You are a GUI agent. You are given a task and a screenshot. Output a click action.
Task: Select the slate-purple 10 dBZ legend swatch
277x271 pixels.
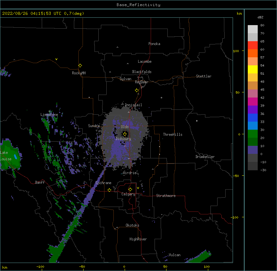tap(253, 150)
